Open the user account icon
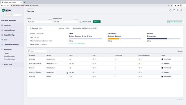Viewport: 186px width, 105px height. tap(181, 10)
